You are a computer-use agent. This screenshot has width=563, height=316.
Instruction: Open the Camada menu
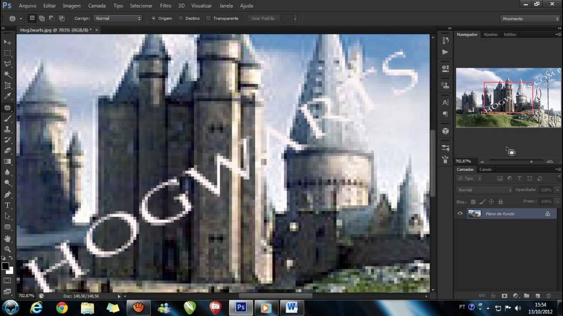[97, 6]
